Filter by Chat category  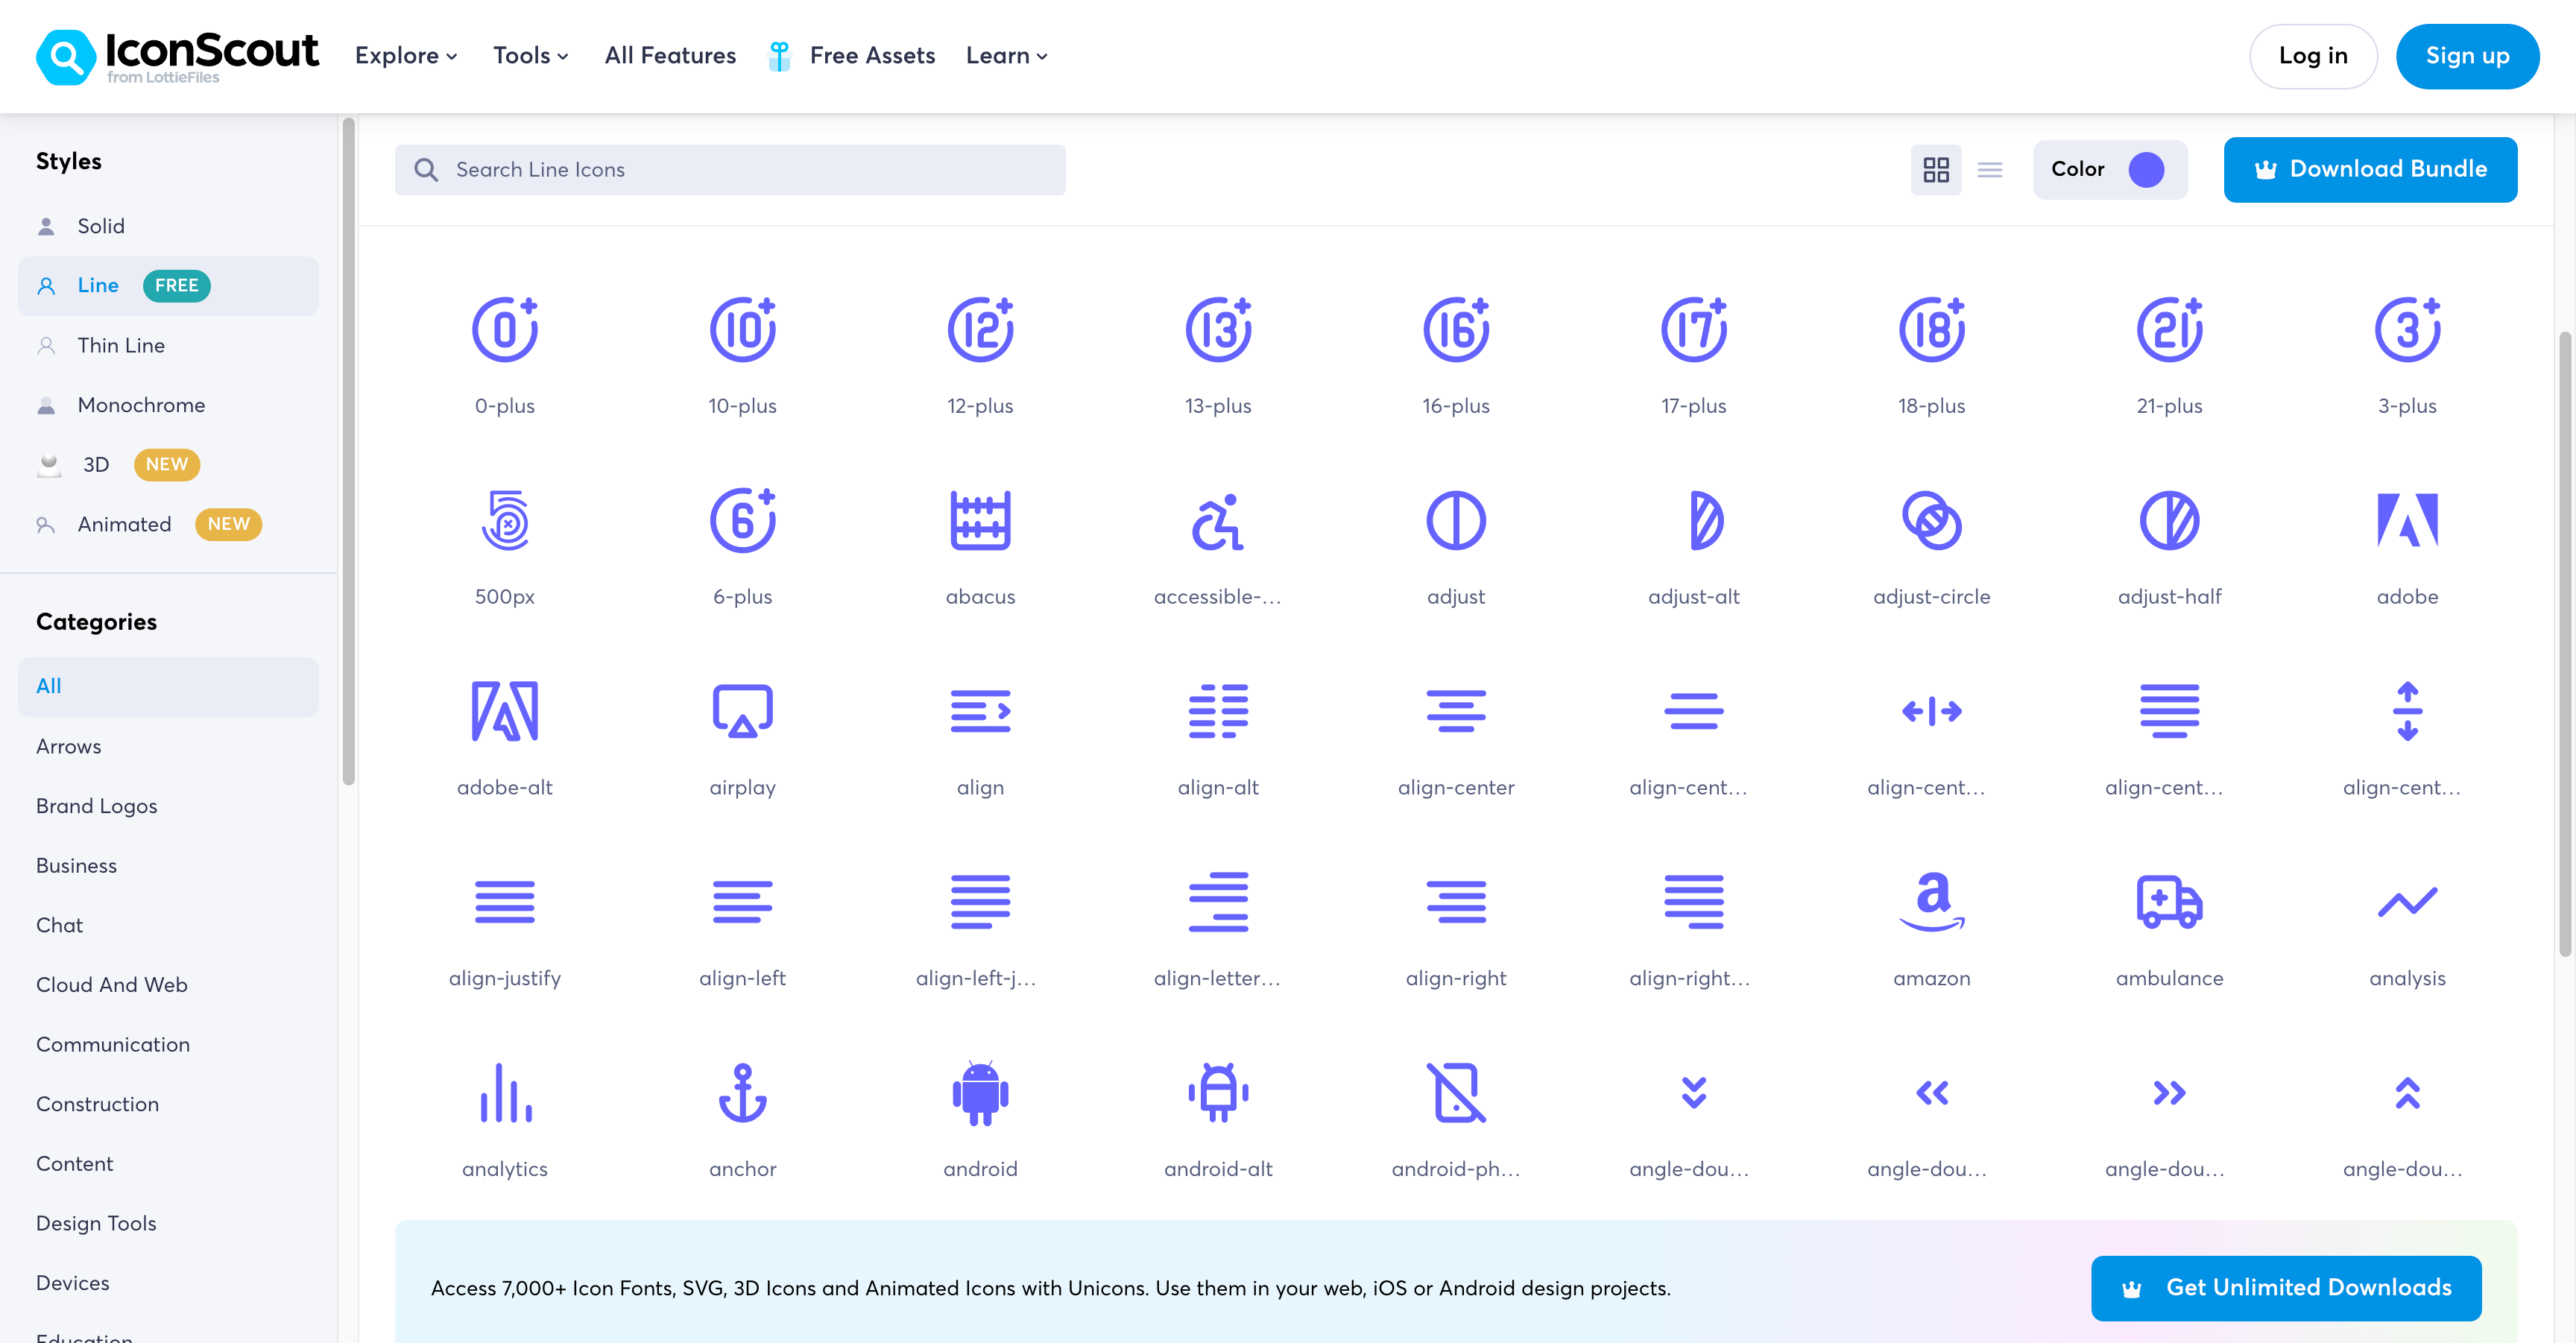click(168, 925)
